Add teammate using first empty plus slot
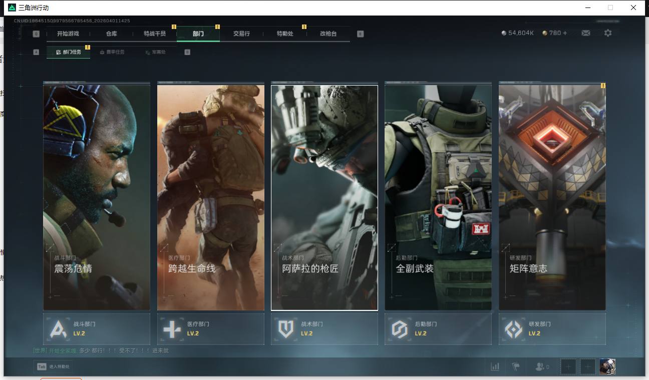Viewport: 649px width, 380px height. [568, 367]
